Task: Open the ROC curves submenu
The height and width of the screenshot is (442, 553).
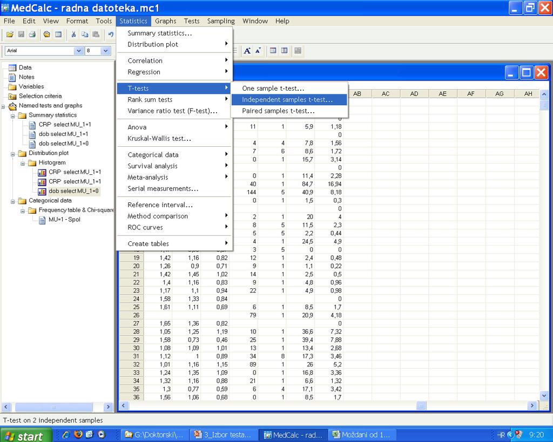Action: pyautogui.click(x=174, y=227)
